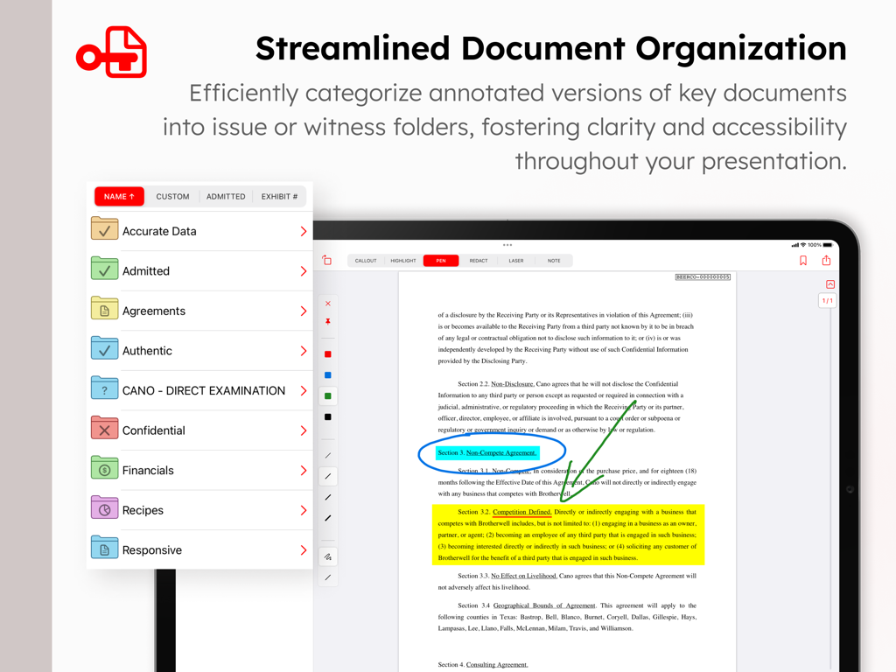Tap the red bookmark icon
The width and height of the screenshot is (896, 672).
pyautogui.click(x=803, y=260)
